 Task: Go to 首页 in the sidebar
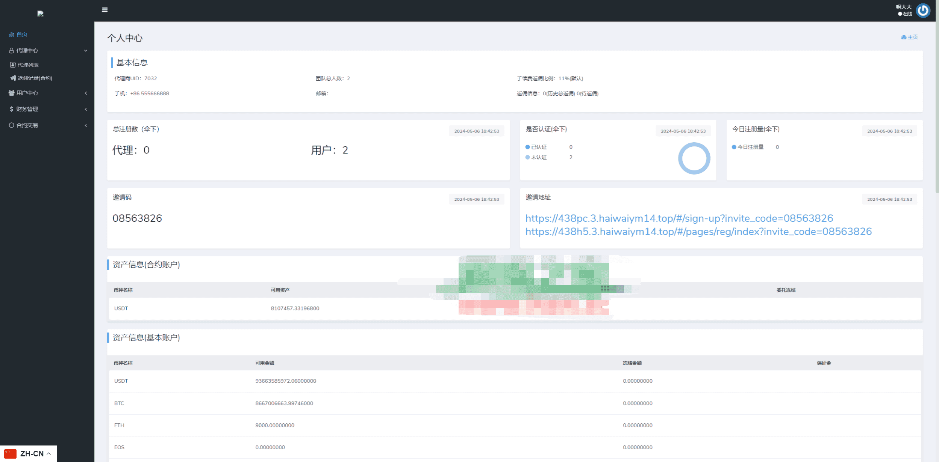[x=22, y=34]
